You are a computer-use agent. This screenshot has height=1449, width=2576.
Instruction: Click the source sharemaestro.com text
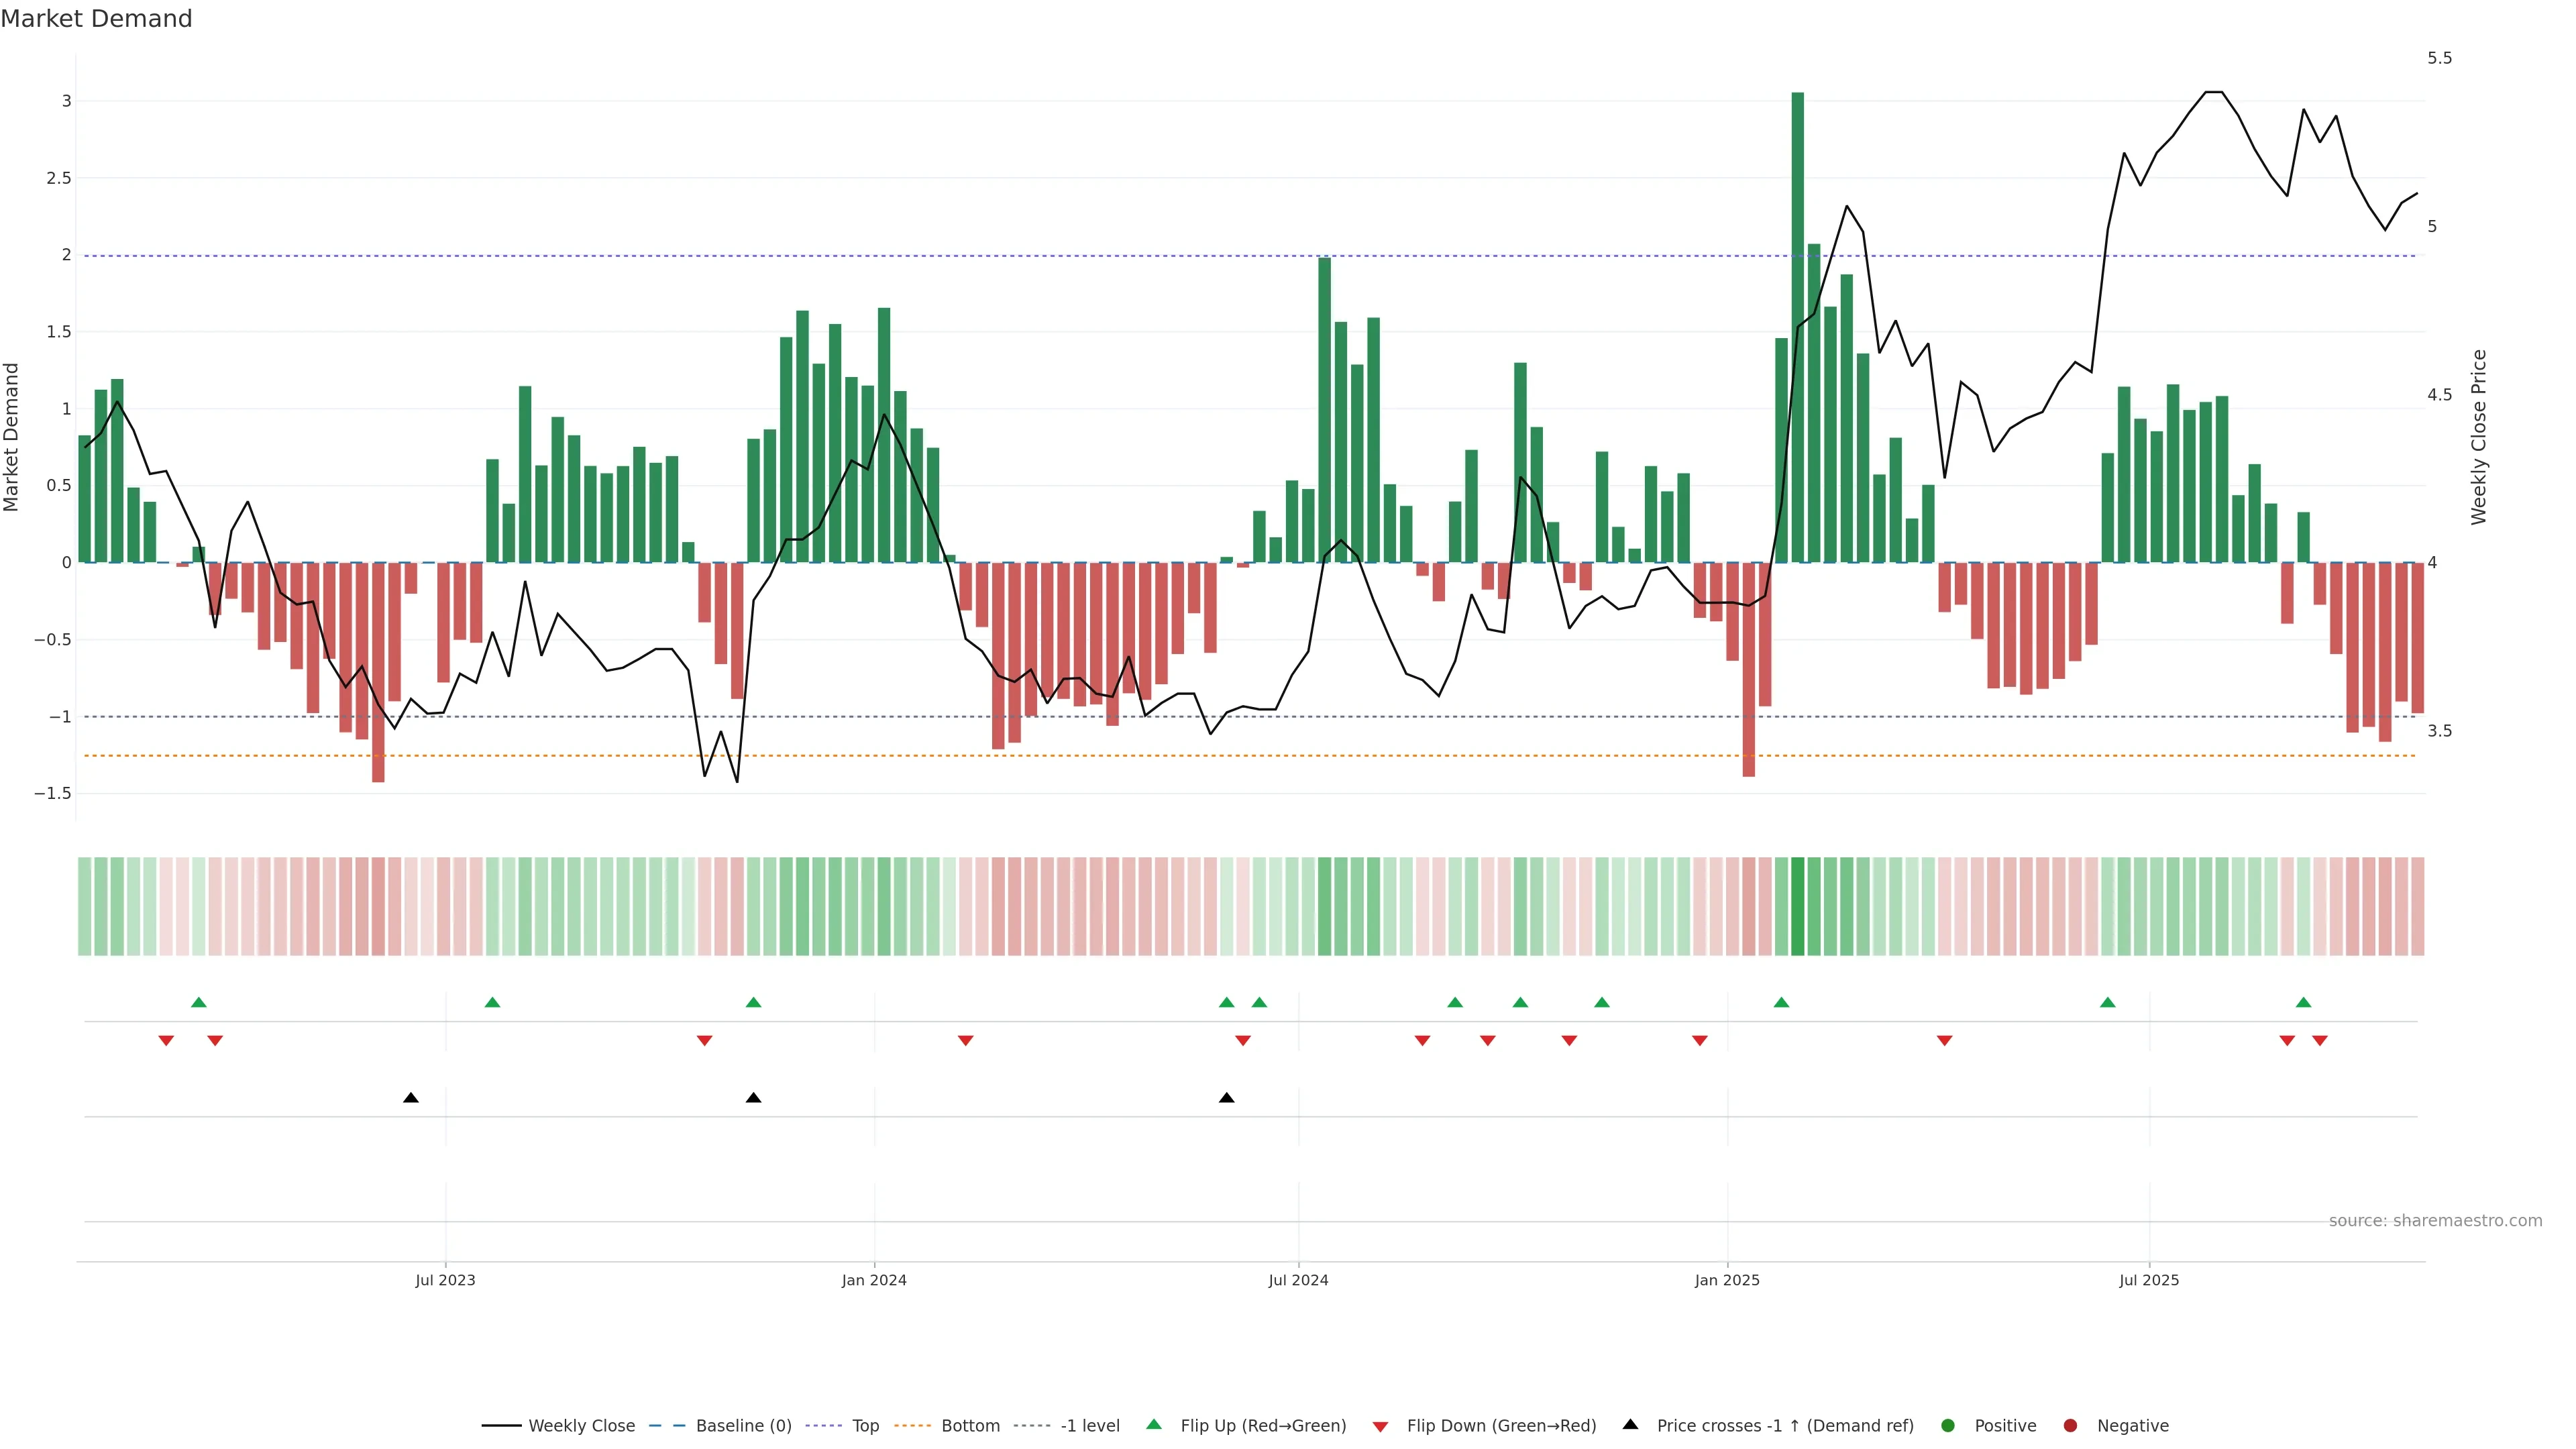(x=2435, y=1220)
